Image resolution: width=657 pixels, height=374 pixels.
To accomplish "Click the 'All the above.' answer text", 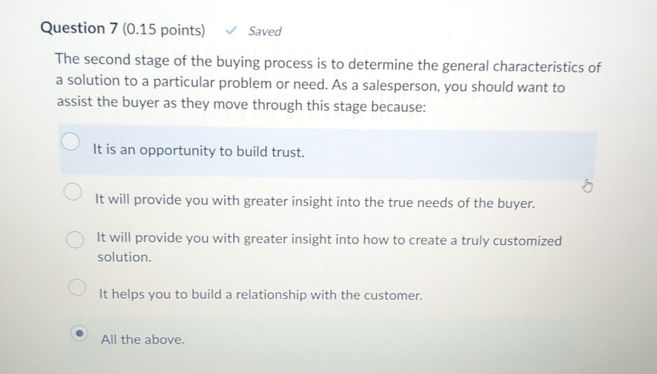I will coord(143,339).
